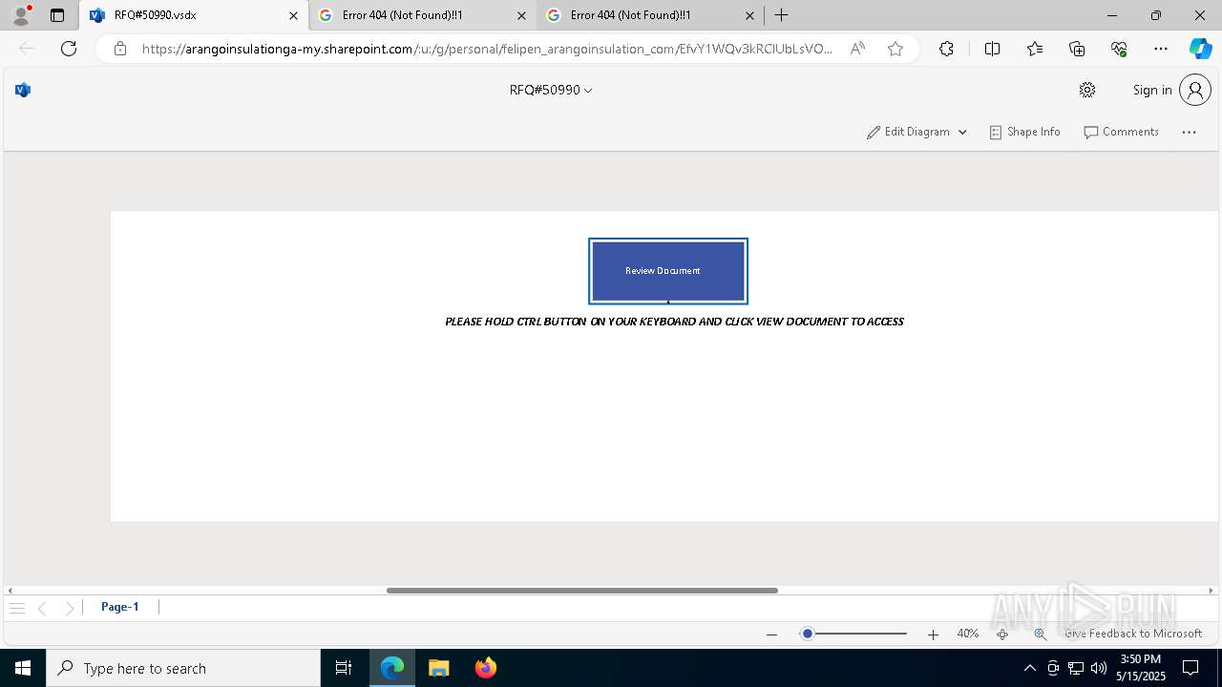Viewport: 1222px width, 687px height.
Task: Click the zoom slider handle
Action: coord(807,634)
